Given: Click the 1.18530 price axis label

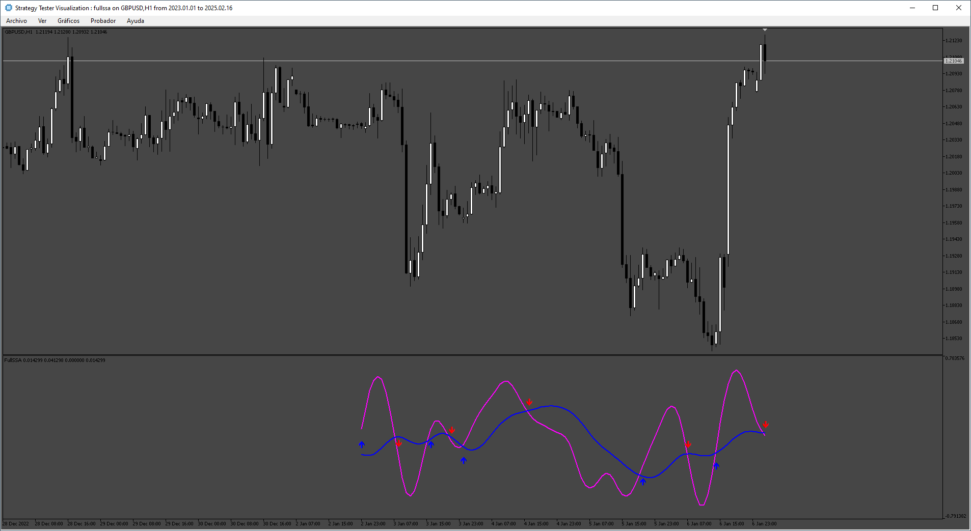Looking at the screenshot, I should tap(954, 339).
